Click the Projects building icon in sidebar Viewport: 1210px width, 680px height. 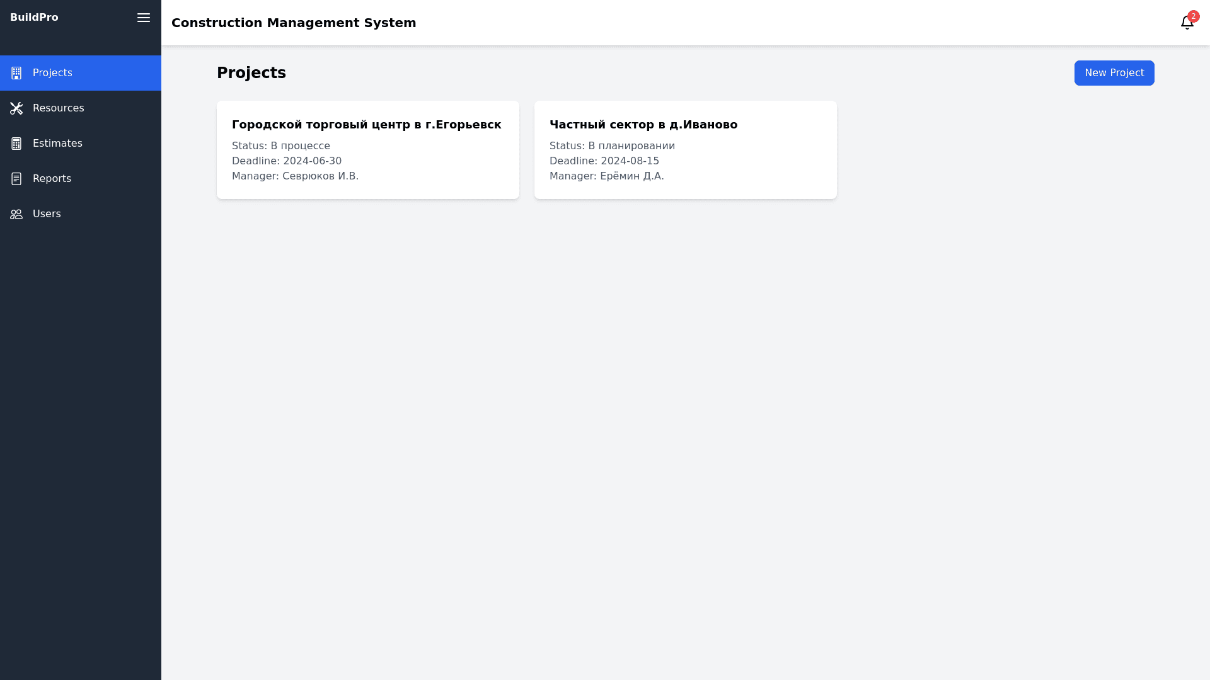16,73
